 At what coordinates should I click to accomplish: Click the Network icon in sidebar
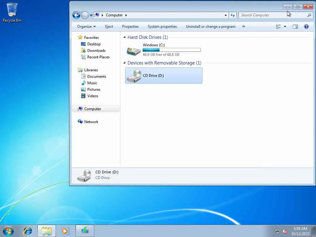click(x=80, y=122)
